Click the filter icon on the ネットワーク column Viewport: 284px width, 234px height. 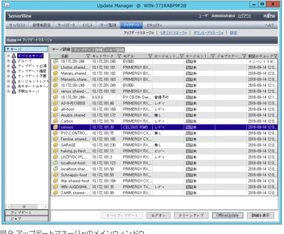click(x=119, y=56)
